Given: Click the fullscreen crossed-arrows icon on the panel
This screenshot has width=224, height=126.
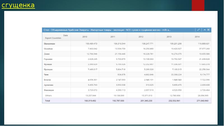Looking at the screenshot, I should 208,30.
